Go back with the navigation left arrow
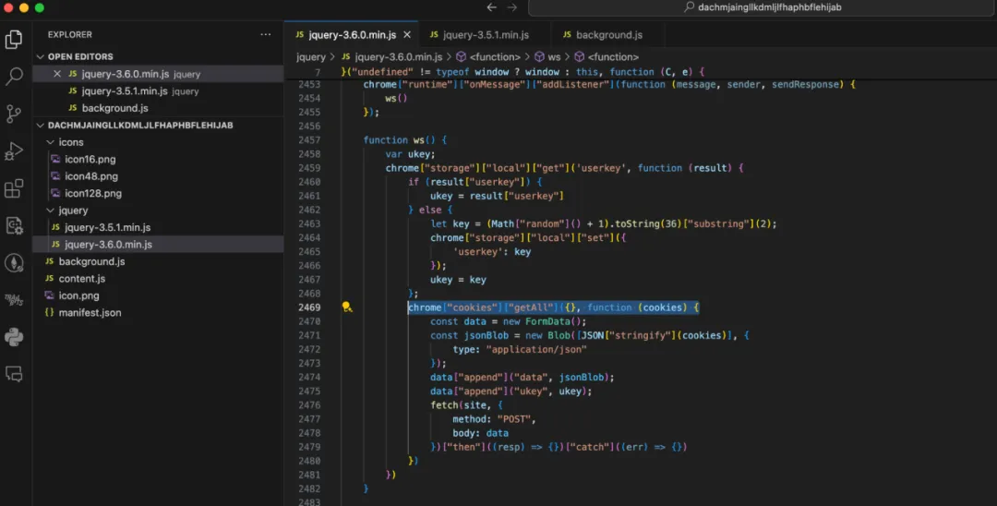 pyautogui.click(x=491, y=7)
